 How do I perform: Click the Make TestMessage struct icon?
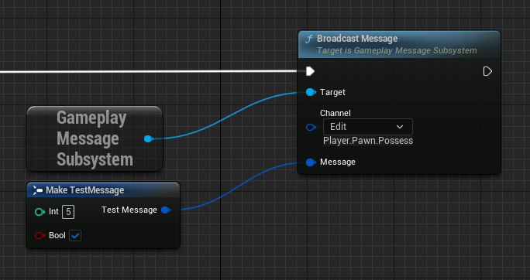pyautogui.click(x=37, y=190)
